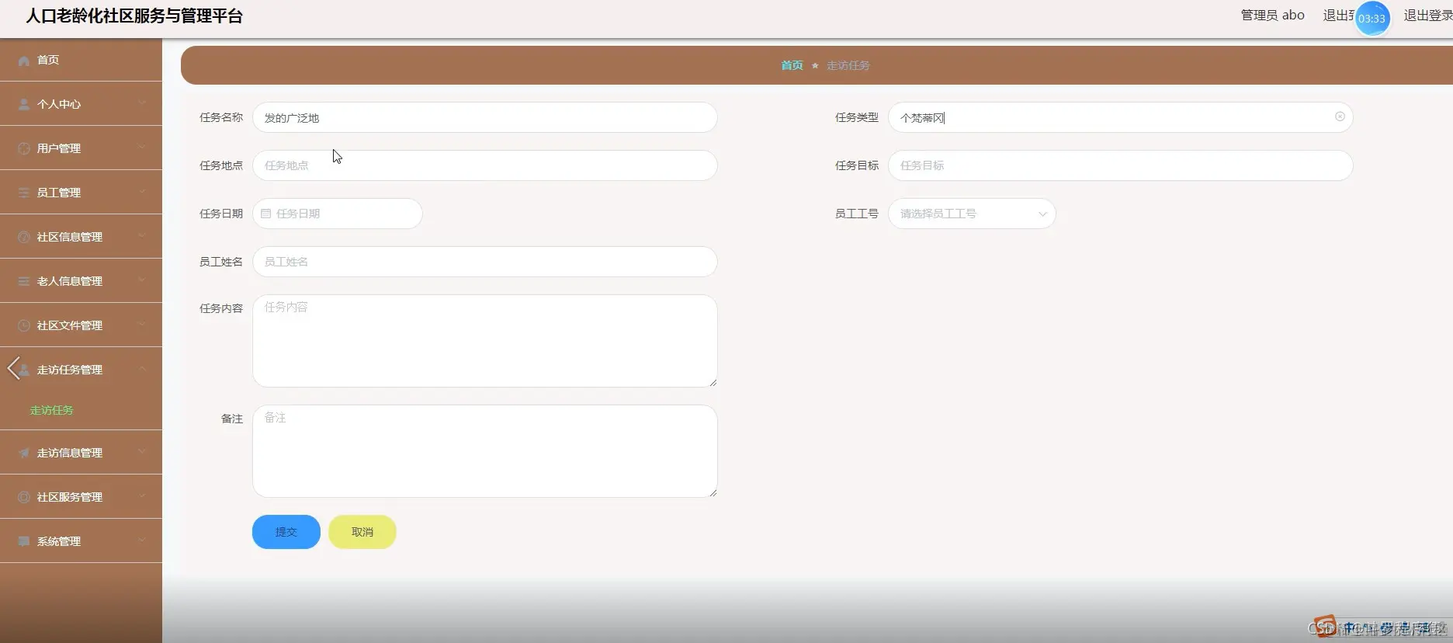
Task: Click the icon beside 走访信息管理
Action: (x=24, y=453)
